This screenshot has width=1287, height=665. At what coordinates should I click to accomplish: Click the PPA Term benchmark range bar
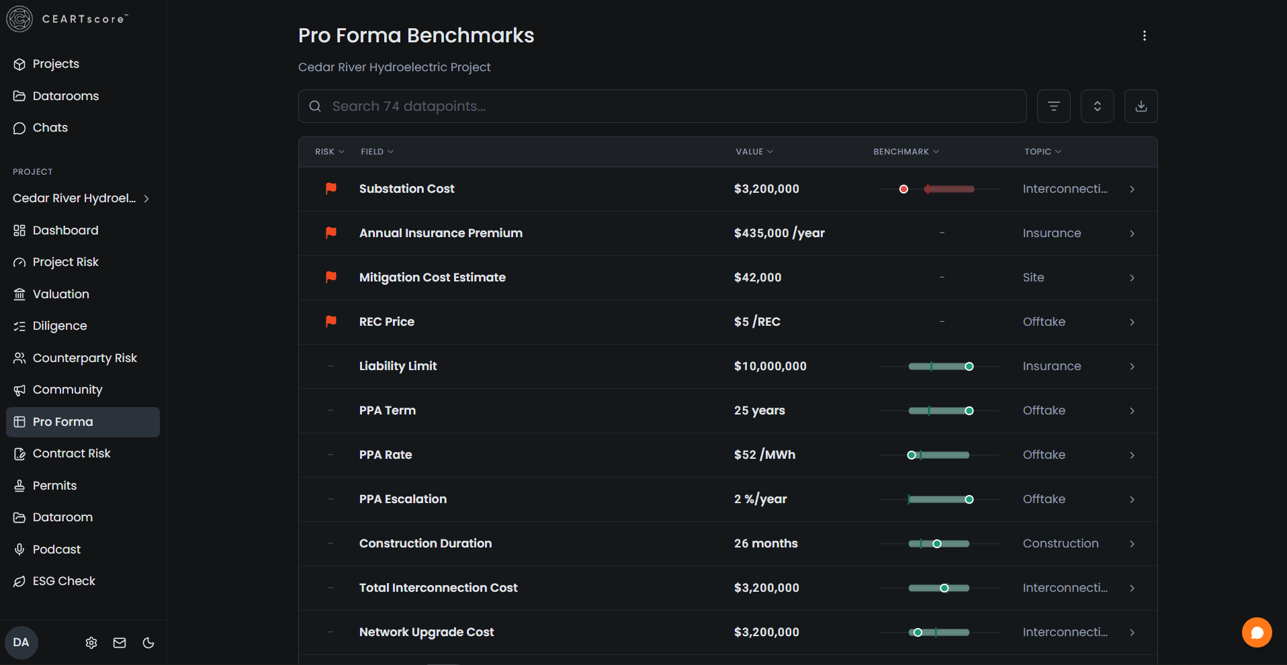[x=939, y=411]
